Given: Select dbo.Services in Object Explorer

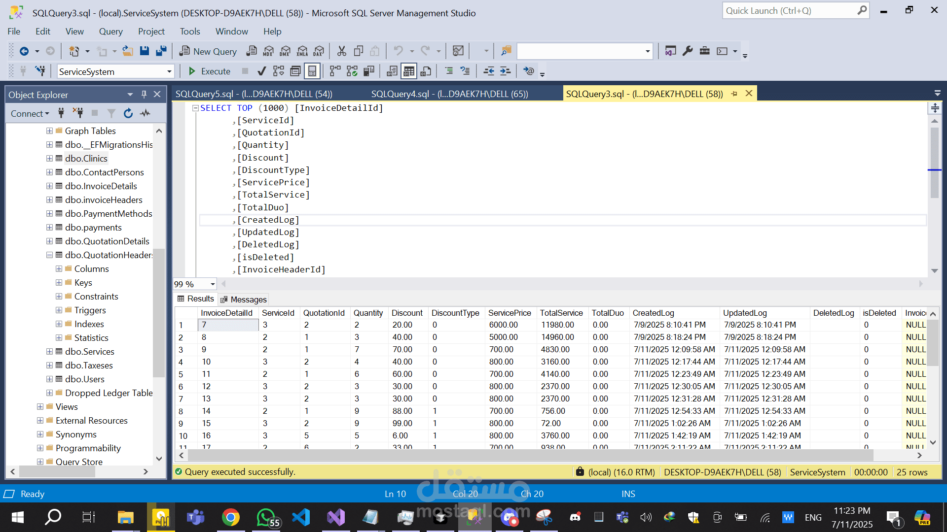Looking at the screenshot, I should coord(90,352).
